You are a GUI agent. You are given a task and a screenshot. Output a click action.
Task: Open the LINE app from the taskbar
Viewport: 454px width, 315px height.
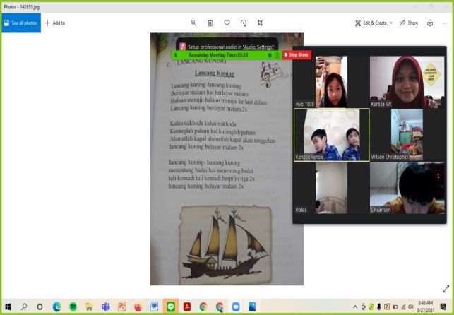pos(171,307)
